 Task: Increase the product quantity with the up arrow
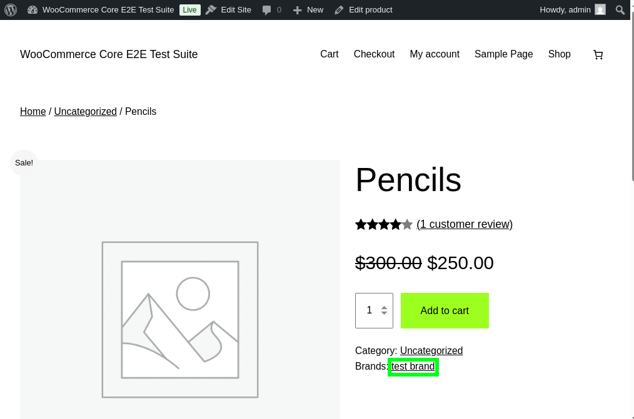point(384,307)
